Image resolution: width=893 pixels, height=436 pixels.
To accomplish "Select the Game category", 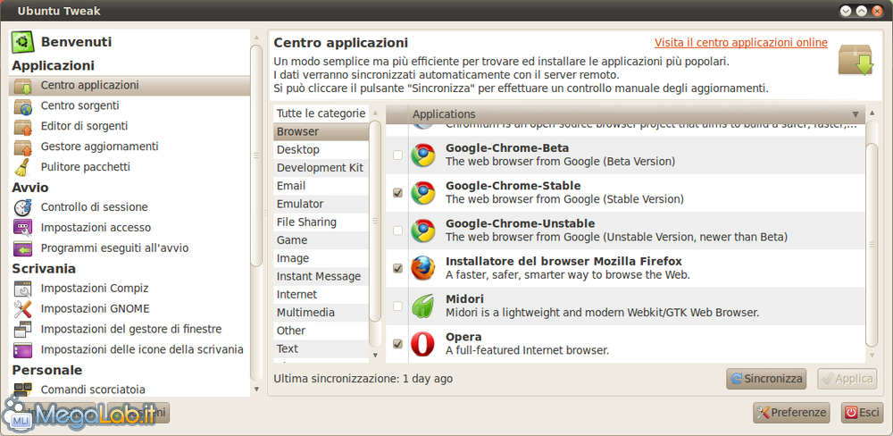I will tap(321, 240).
